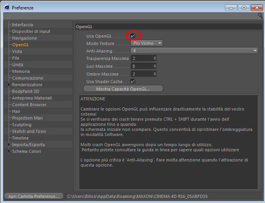Screen dimensions: 265x203
Task: Expand the Schema Colori tree entry
Action: click(9, 151)
